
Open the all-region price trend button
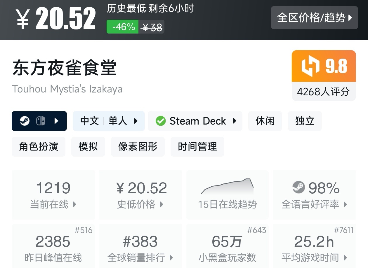tap(314, 18)
